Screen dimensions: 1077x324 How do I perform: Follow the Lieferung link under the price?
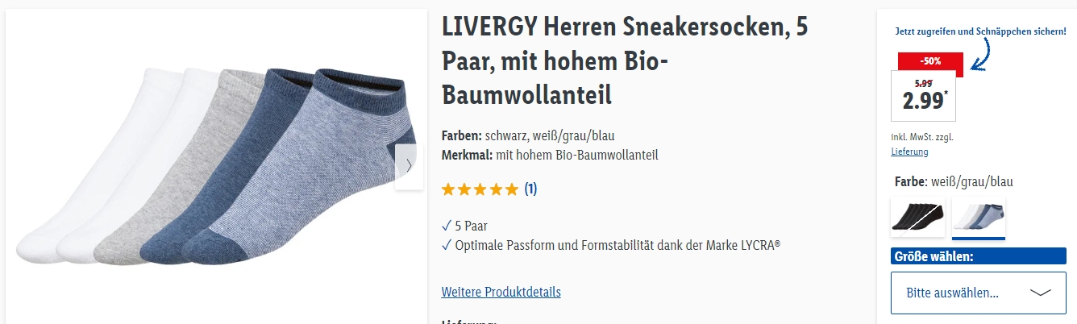pos(909,152)
